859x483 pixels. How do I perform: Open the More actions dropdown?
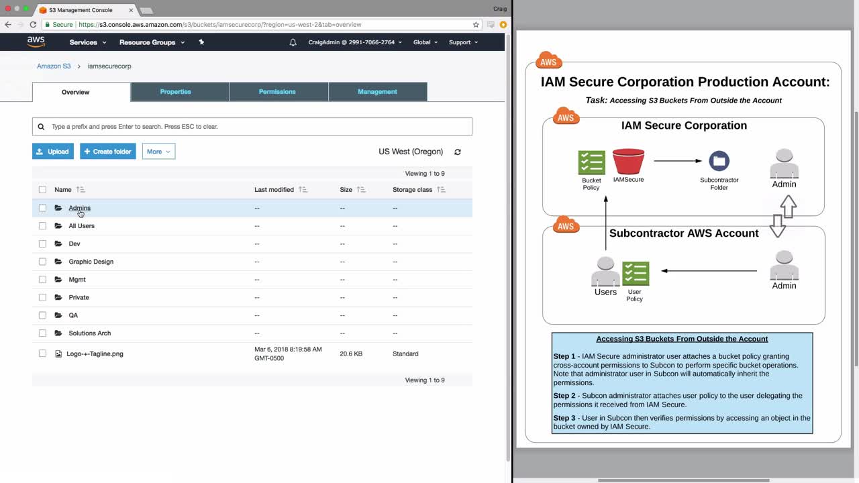click(158, 152)
